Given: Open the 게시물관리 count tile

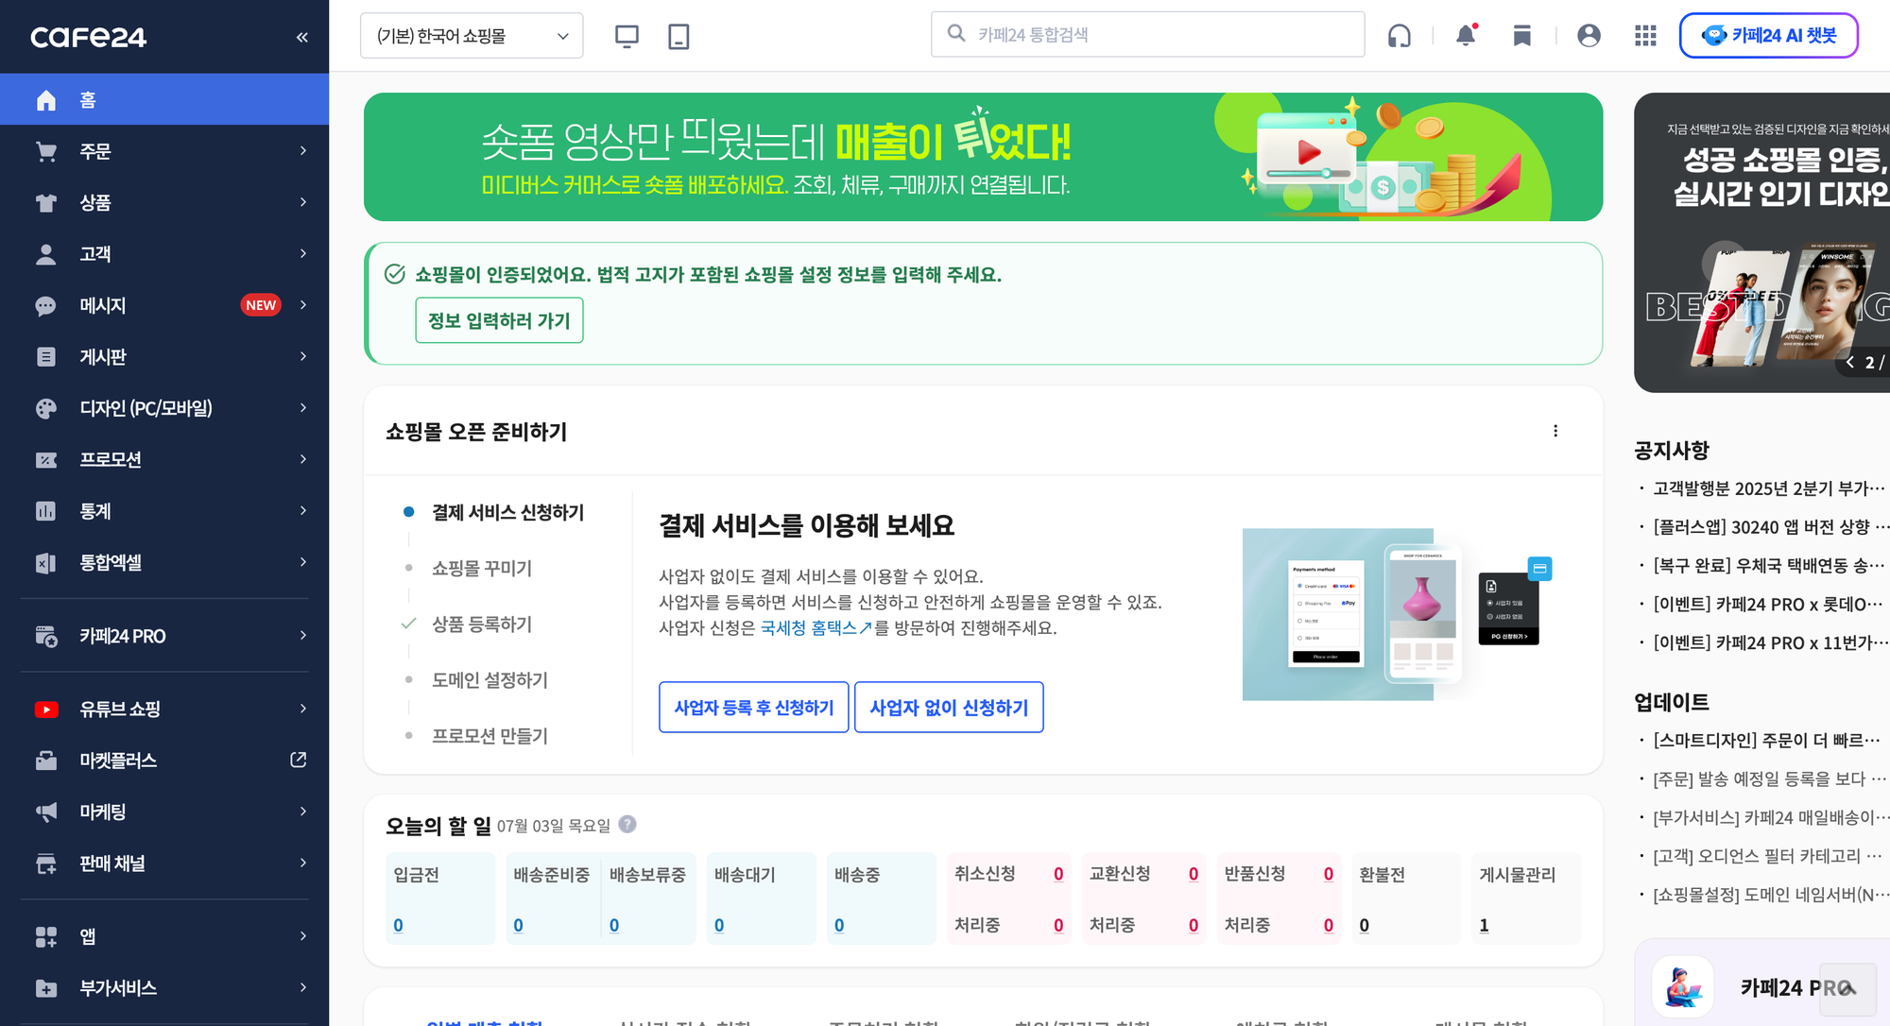Looking at the screenshot, I should (x=1526, y=898).
